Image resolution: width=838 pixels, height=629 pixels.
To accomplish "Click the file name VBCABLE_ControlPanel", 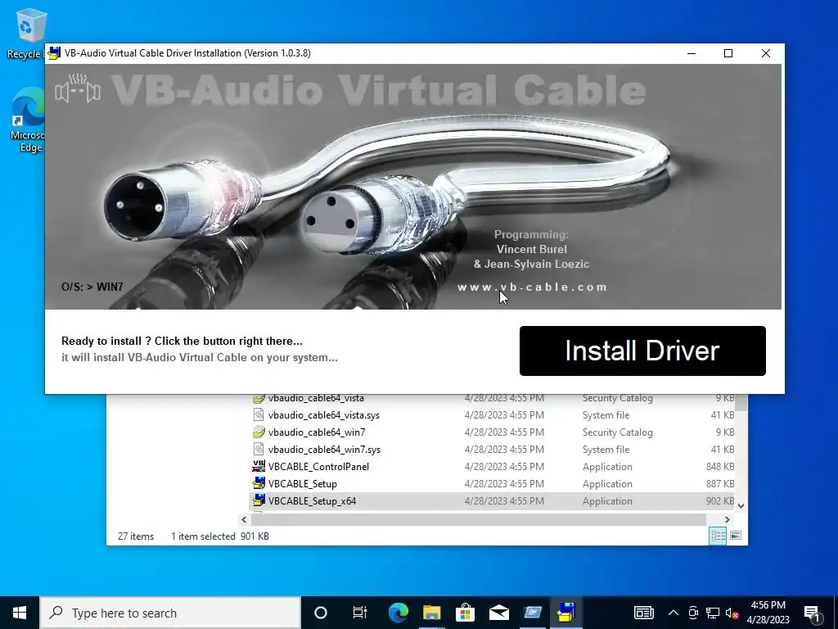I will (x=318, y=466).
